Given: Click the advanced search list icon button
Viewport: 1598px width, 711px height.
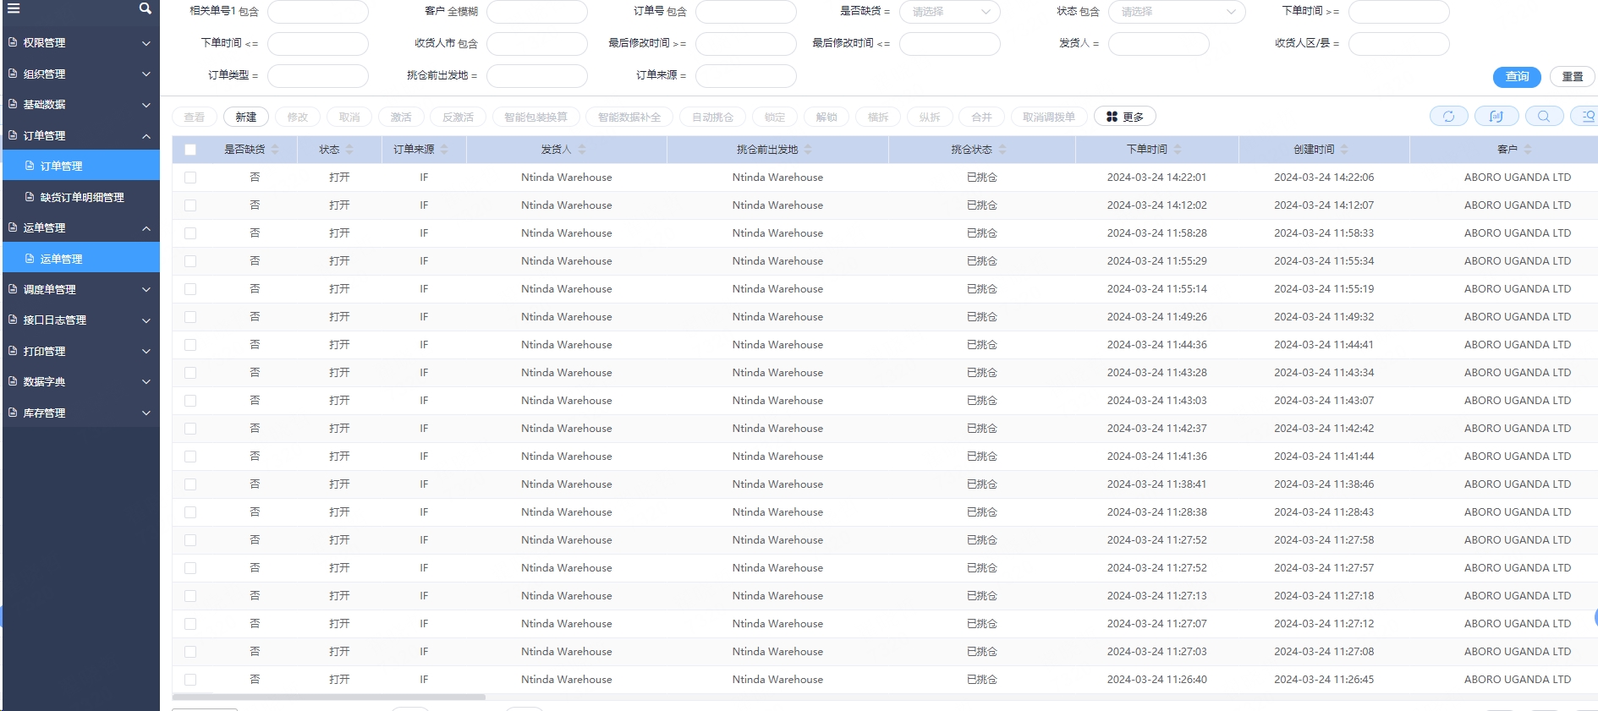Looking at the screenshot, I should (1587, 117).
